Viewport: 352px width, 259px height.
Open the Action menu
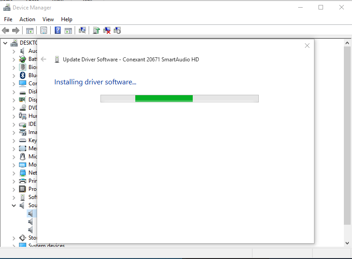pyautogui.click(x=28, y=19)
